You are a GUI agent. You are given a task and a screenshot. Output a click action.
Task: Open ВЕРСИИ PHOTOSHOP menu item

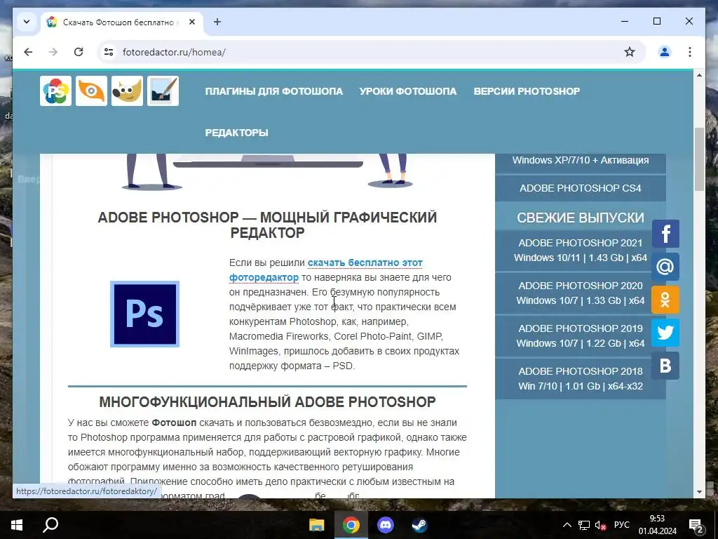click(x=527, y=91)
